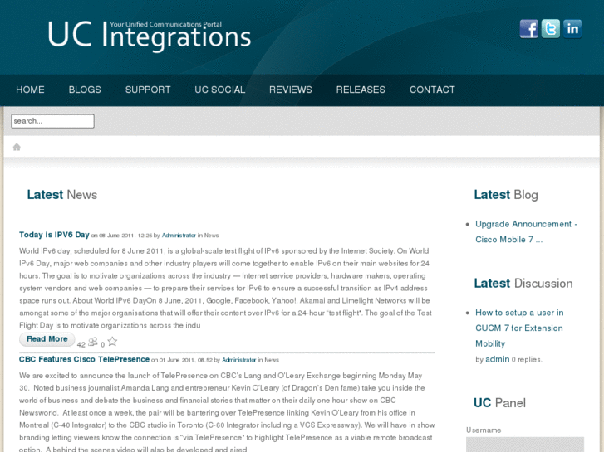Open the Today is IPV6 Day article
The width and height of the screenshot is (604, 452).
[54, 235]
